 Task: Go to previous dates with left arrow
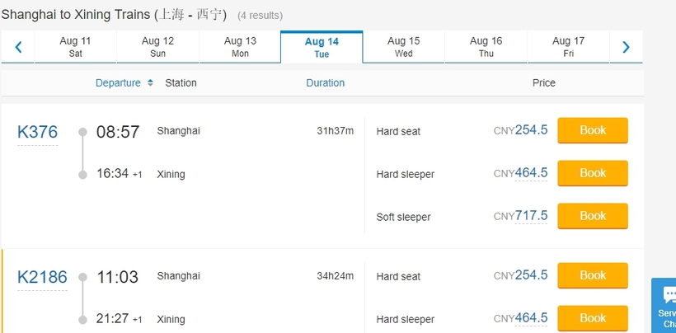tap(18, 47)
